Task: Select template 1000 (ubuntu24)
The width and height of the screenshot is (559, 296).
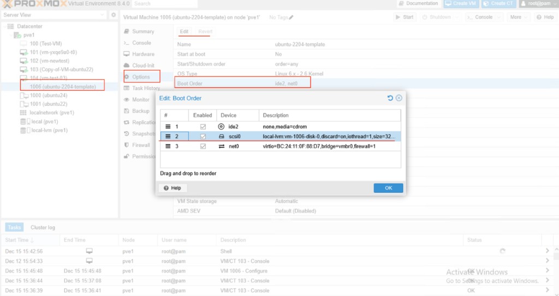Action: pos(48,95)
